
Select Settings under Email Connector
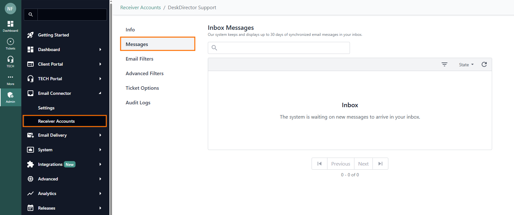[46, 108]
